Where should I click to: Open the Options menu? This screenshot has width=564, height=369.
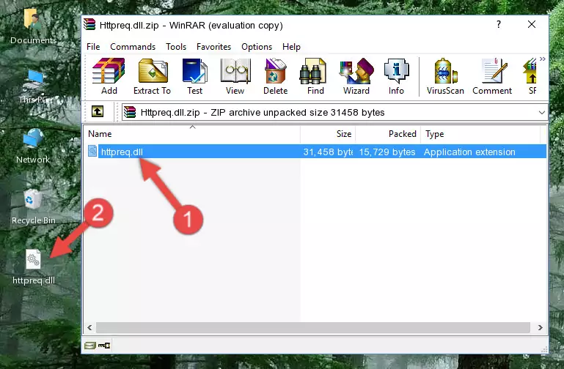[257, 47]
